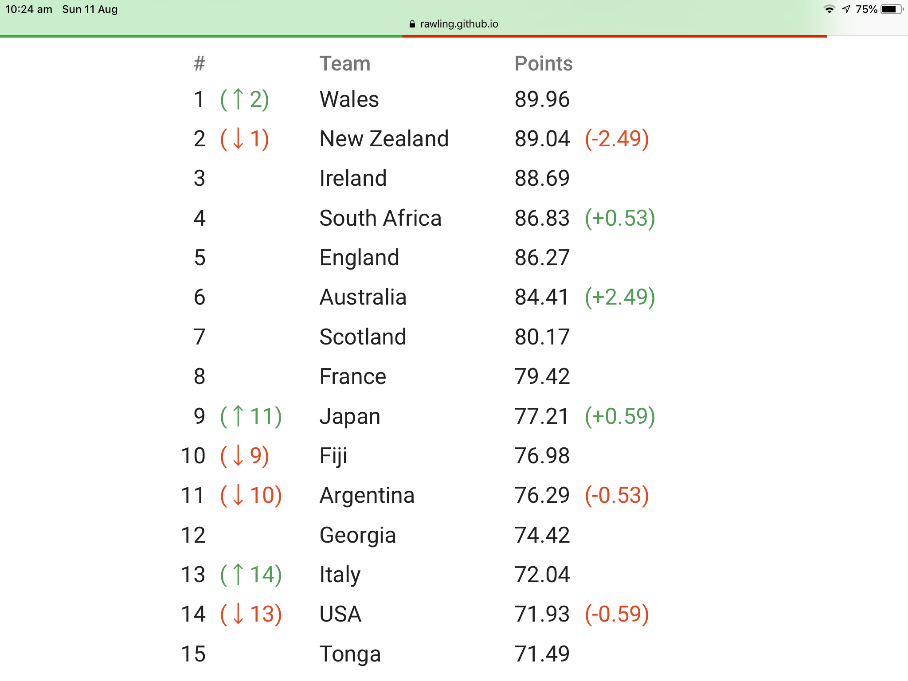Tap the Wi-Fi status icon

829,9
